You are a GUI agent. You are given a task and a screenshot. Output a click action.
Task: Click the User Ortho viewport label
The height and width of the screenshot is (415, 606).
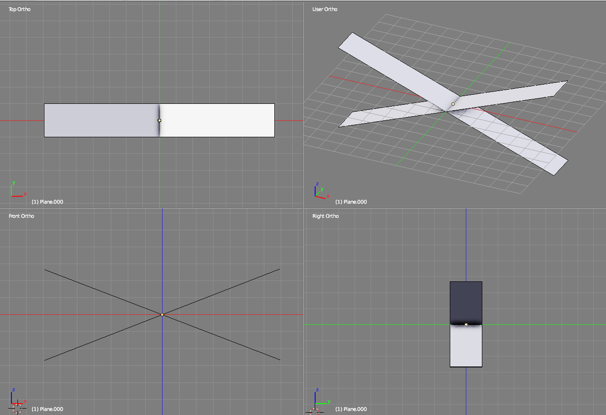[325, 9]
